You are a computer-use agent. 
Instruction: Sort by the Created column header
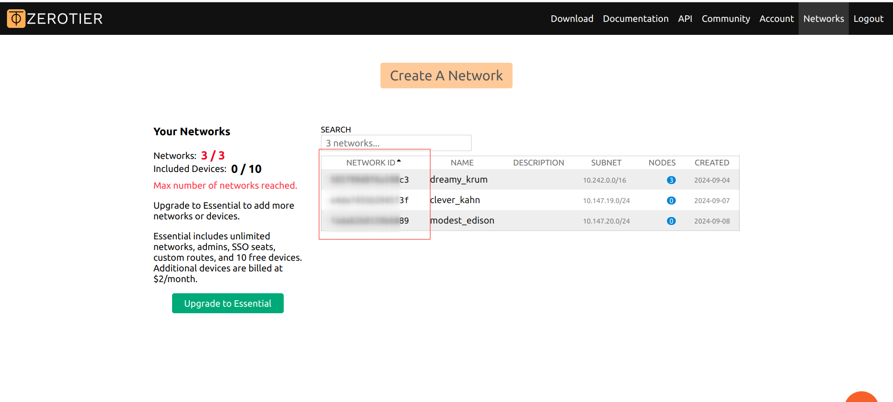(712, 163)
